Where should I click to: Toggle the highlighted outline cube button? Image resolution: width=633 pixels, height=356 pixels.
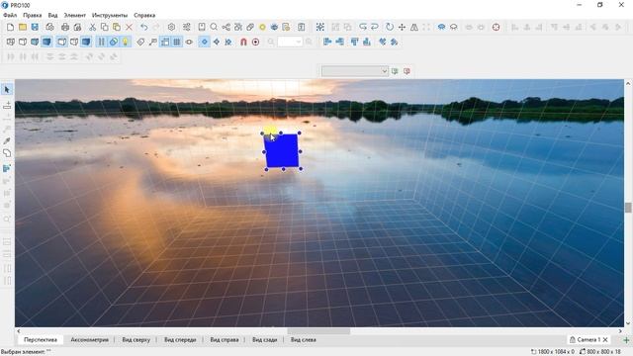click(61, 42)
